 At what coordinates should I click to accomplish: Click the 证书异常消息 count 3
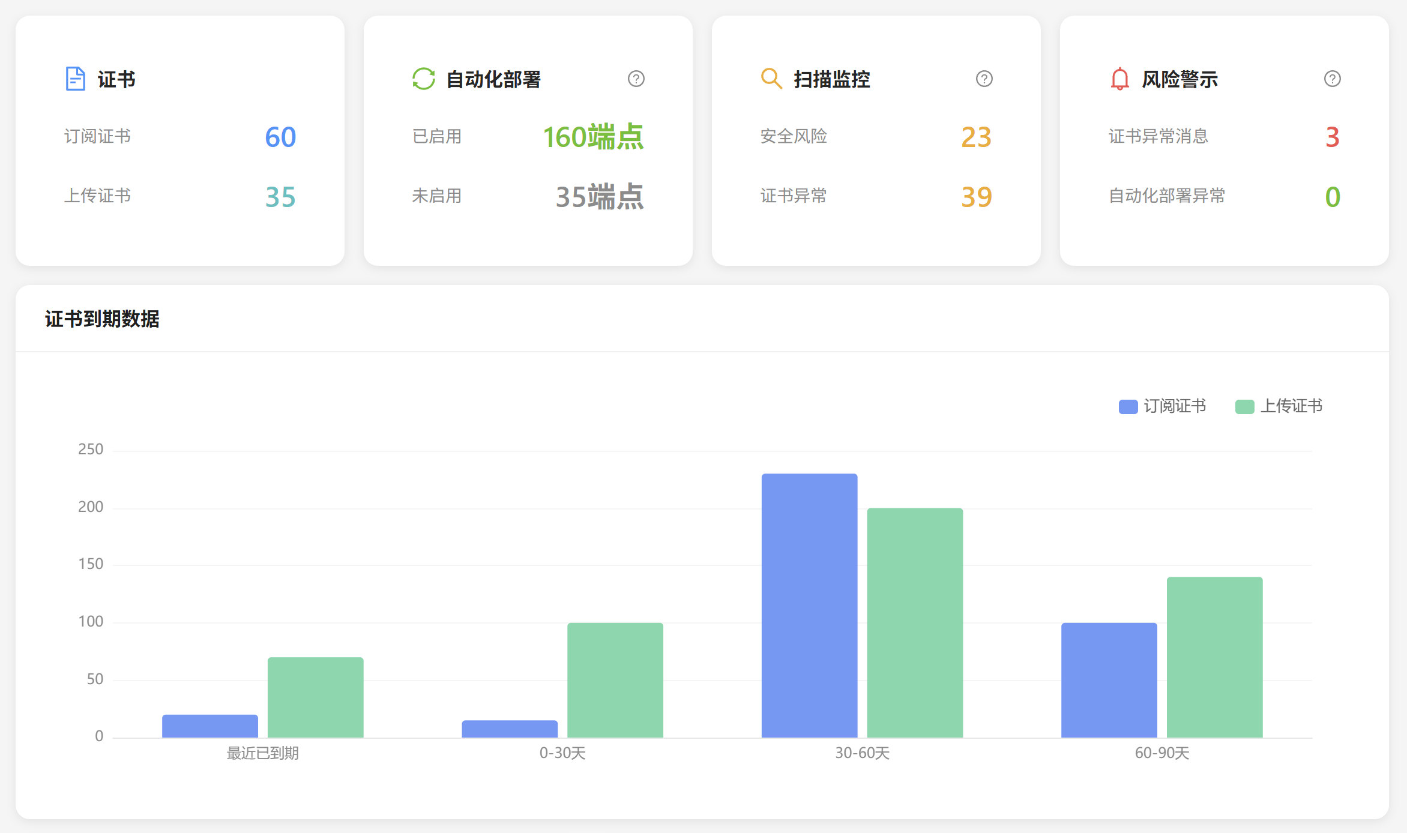pyautogui.click(x=1332, y=137)
